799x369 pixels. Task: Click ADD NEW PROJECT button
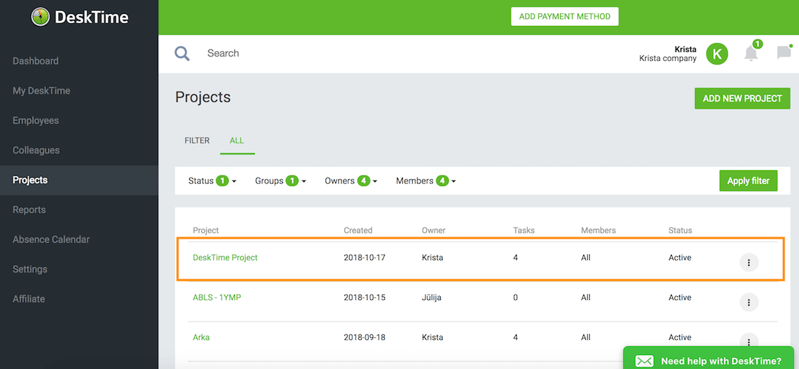tap(742, 98)
